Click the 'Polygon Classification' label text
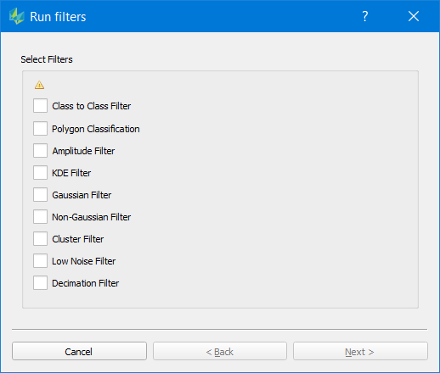Screen dimensions: 440x373 click(x=96, y=129)
